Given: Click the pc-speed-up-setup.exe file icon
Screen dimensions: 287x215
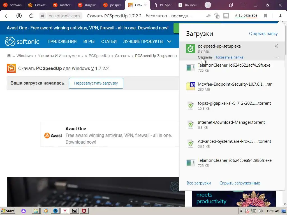Looking at the screenshot, I should (191, 49).
